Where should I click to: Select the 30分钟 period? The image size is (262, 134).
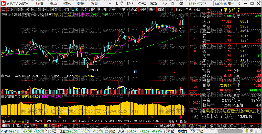pos(53,9)
